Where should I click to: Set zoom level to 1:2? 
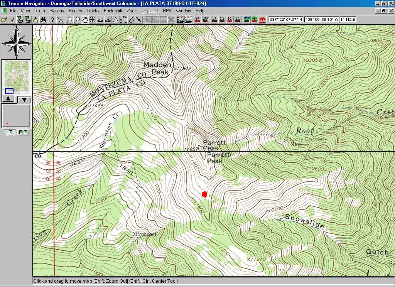point(222,20)
